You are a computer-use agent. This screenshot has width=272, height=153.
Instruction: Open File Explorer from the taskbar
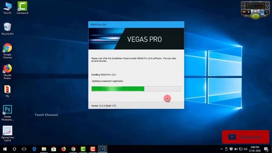[x=44, y=149]
